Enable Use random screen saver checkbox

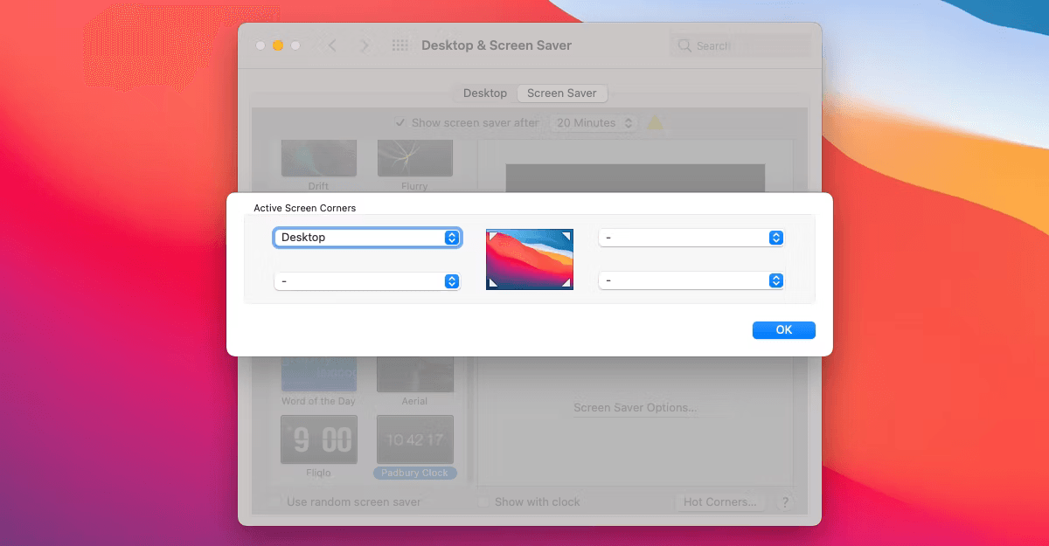(x=276, y=502)
